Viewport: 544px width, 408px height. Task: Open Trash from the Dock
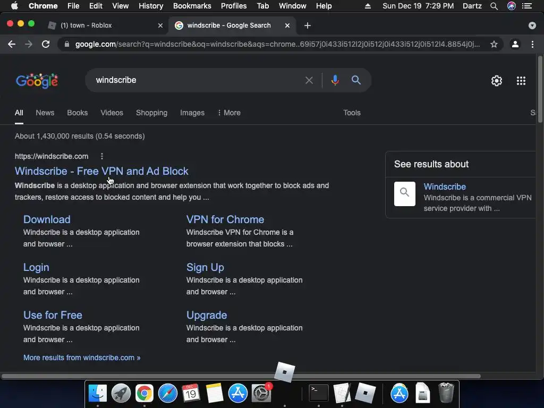click(x=446, y=393)
